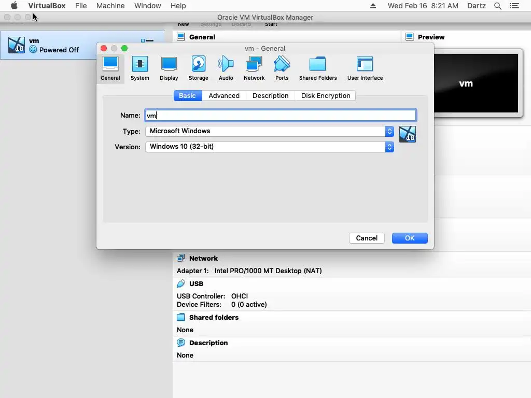Click the Preview section monitor icon

(x=410, y=37)
